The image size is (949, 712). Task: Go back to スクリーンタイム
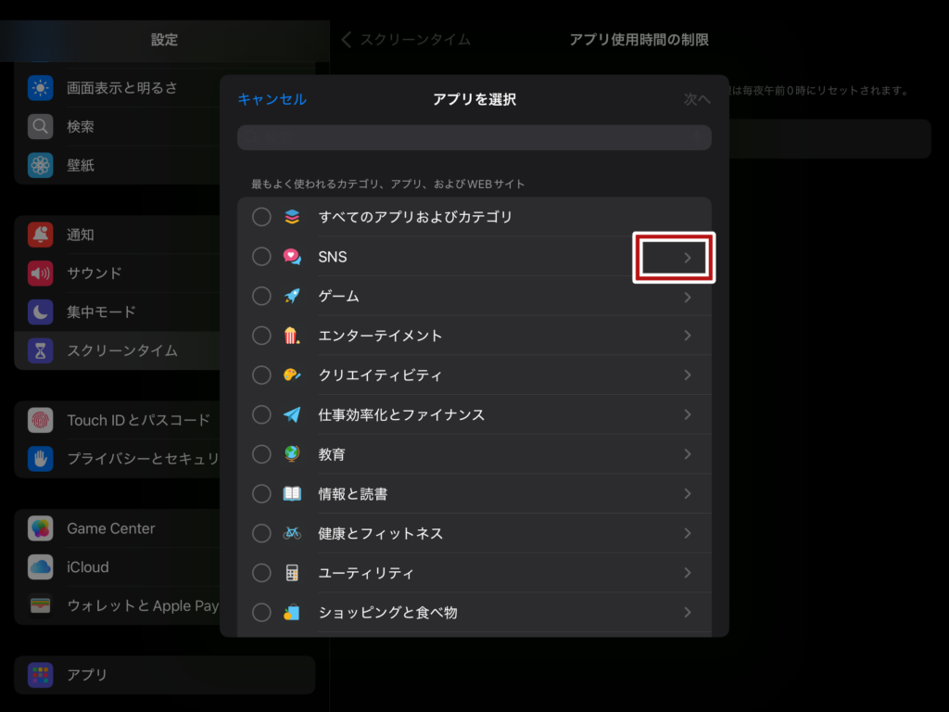click(x=406, y=40)
